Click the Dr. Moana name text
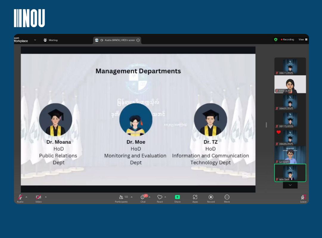322x238 pixels. (58, 142)
